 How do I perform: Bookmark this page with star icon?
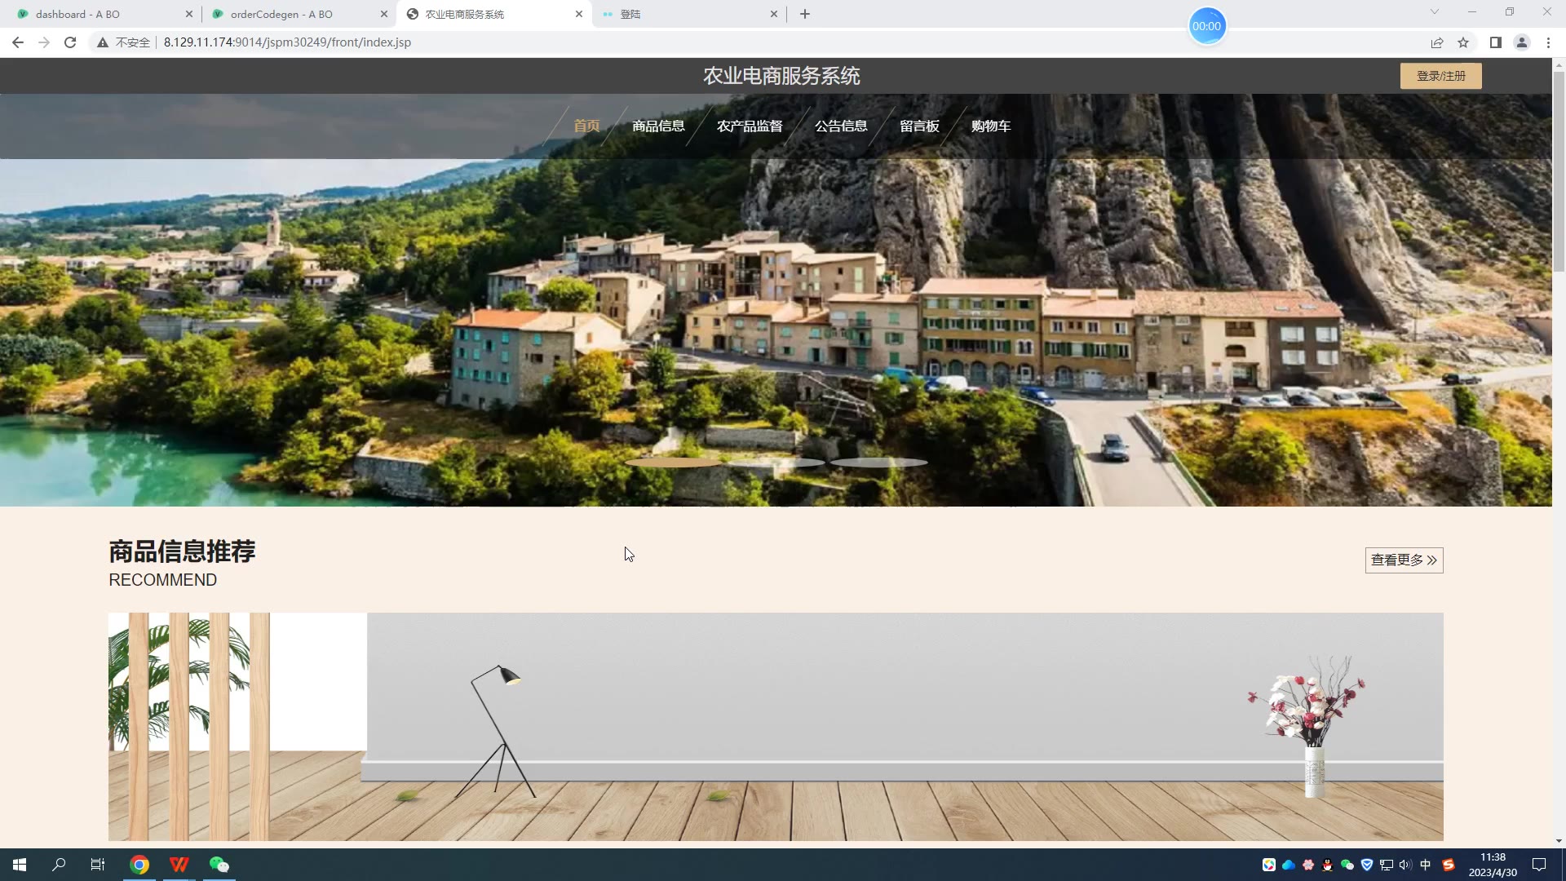point(1463,42)
